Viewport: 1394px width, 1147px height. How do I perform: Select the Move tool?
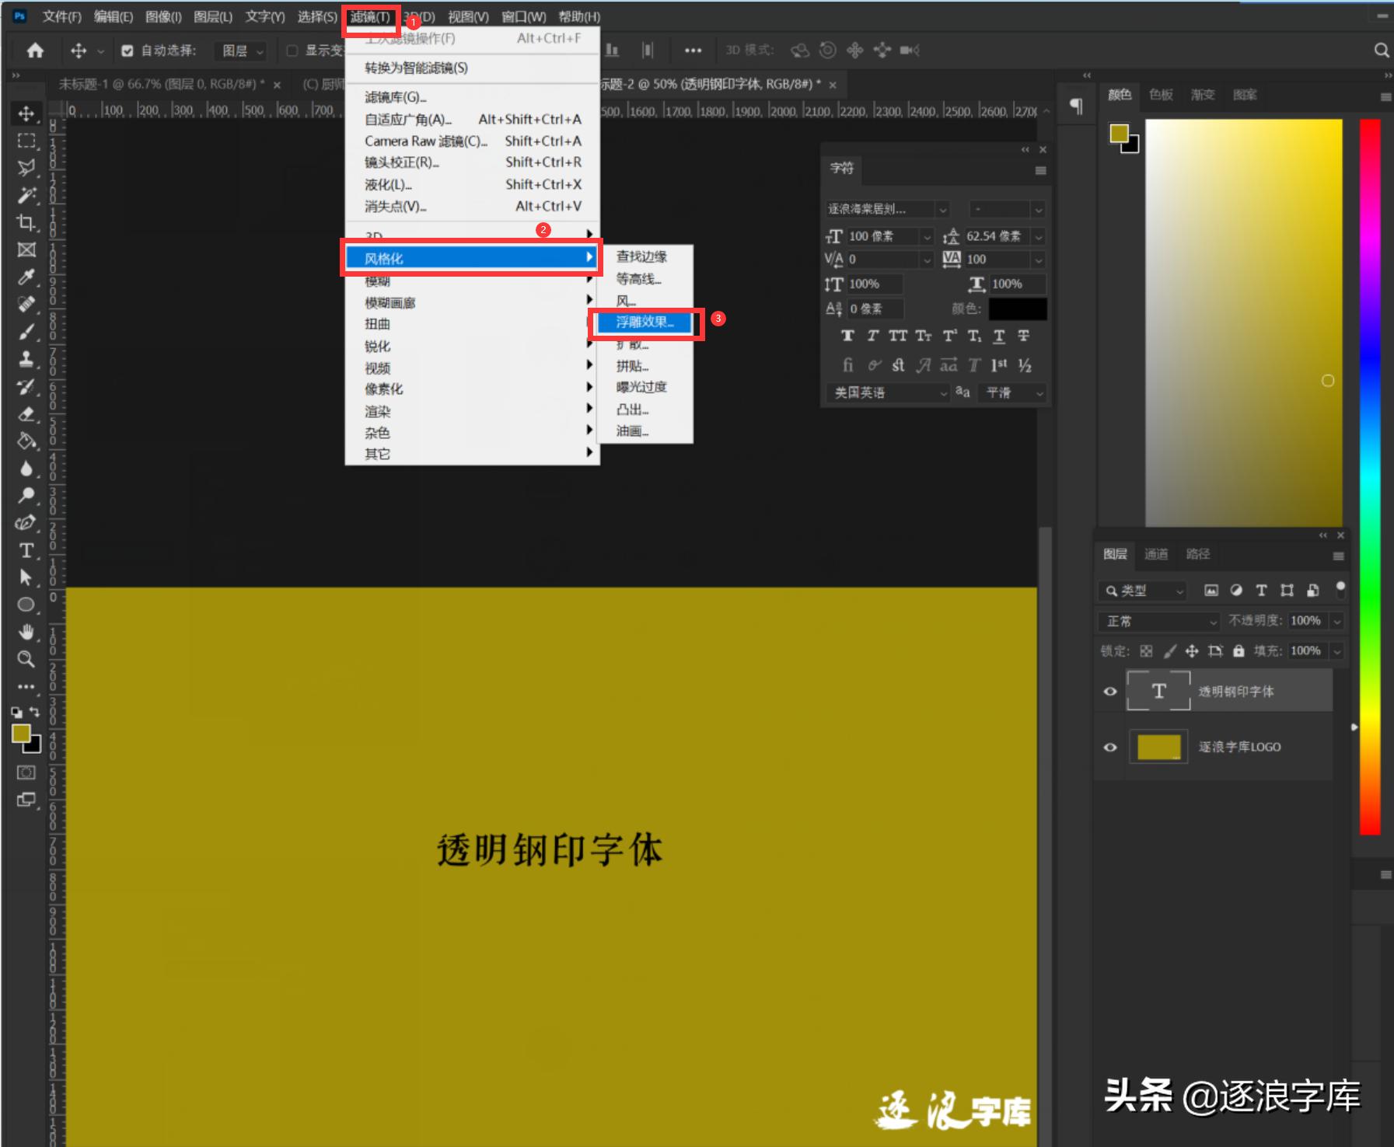coord(26,113)
